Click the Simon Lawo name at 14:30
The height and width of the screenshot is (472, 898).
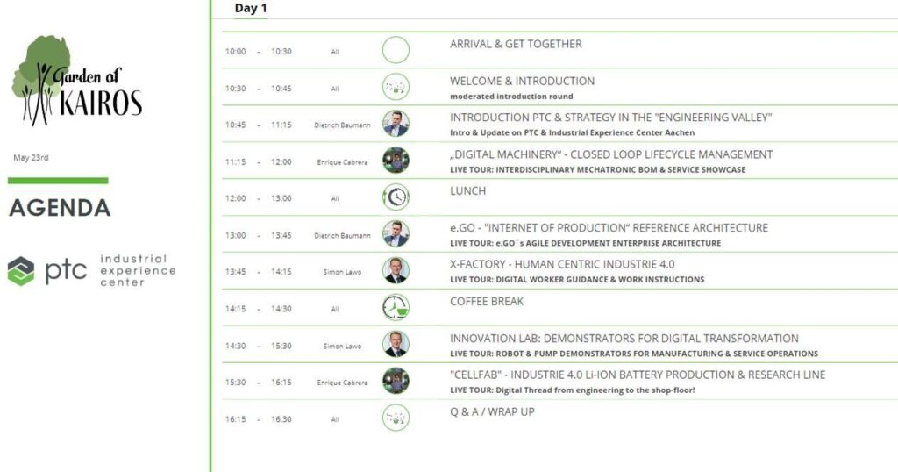point(343,346)
